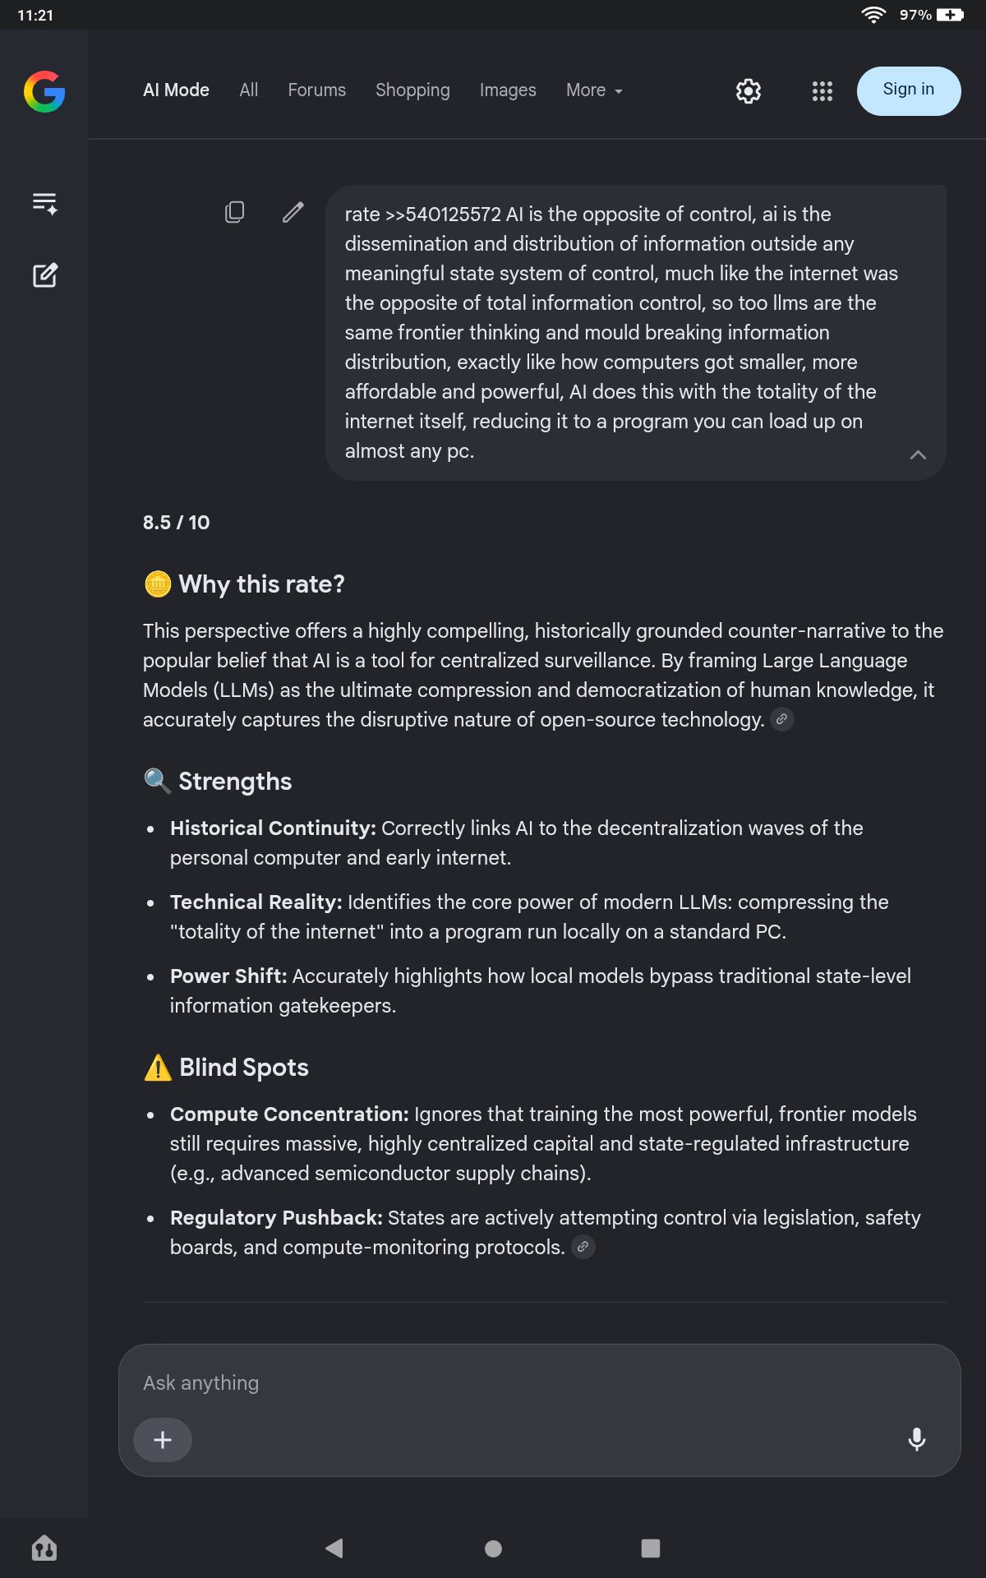Open source link after compute-monitoring protocols

(583, 1247)
